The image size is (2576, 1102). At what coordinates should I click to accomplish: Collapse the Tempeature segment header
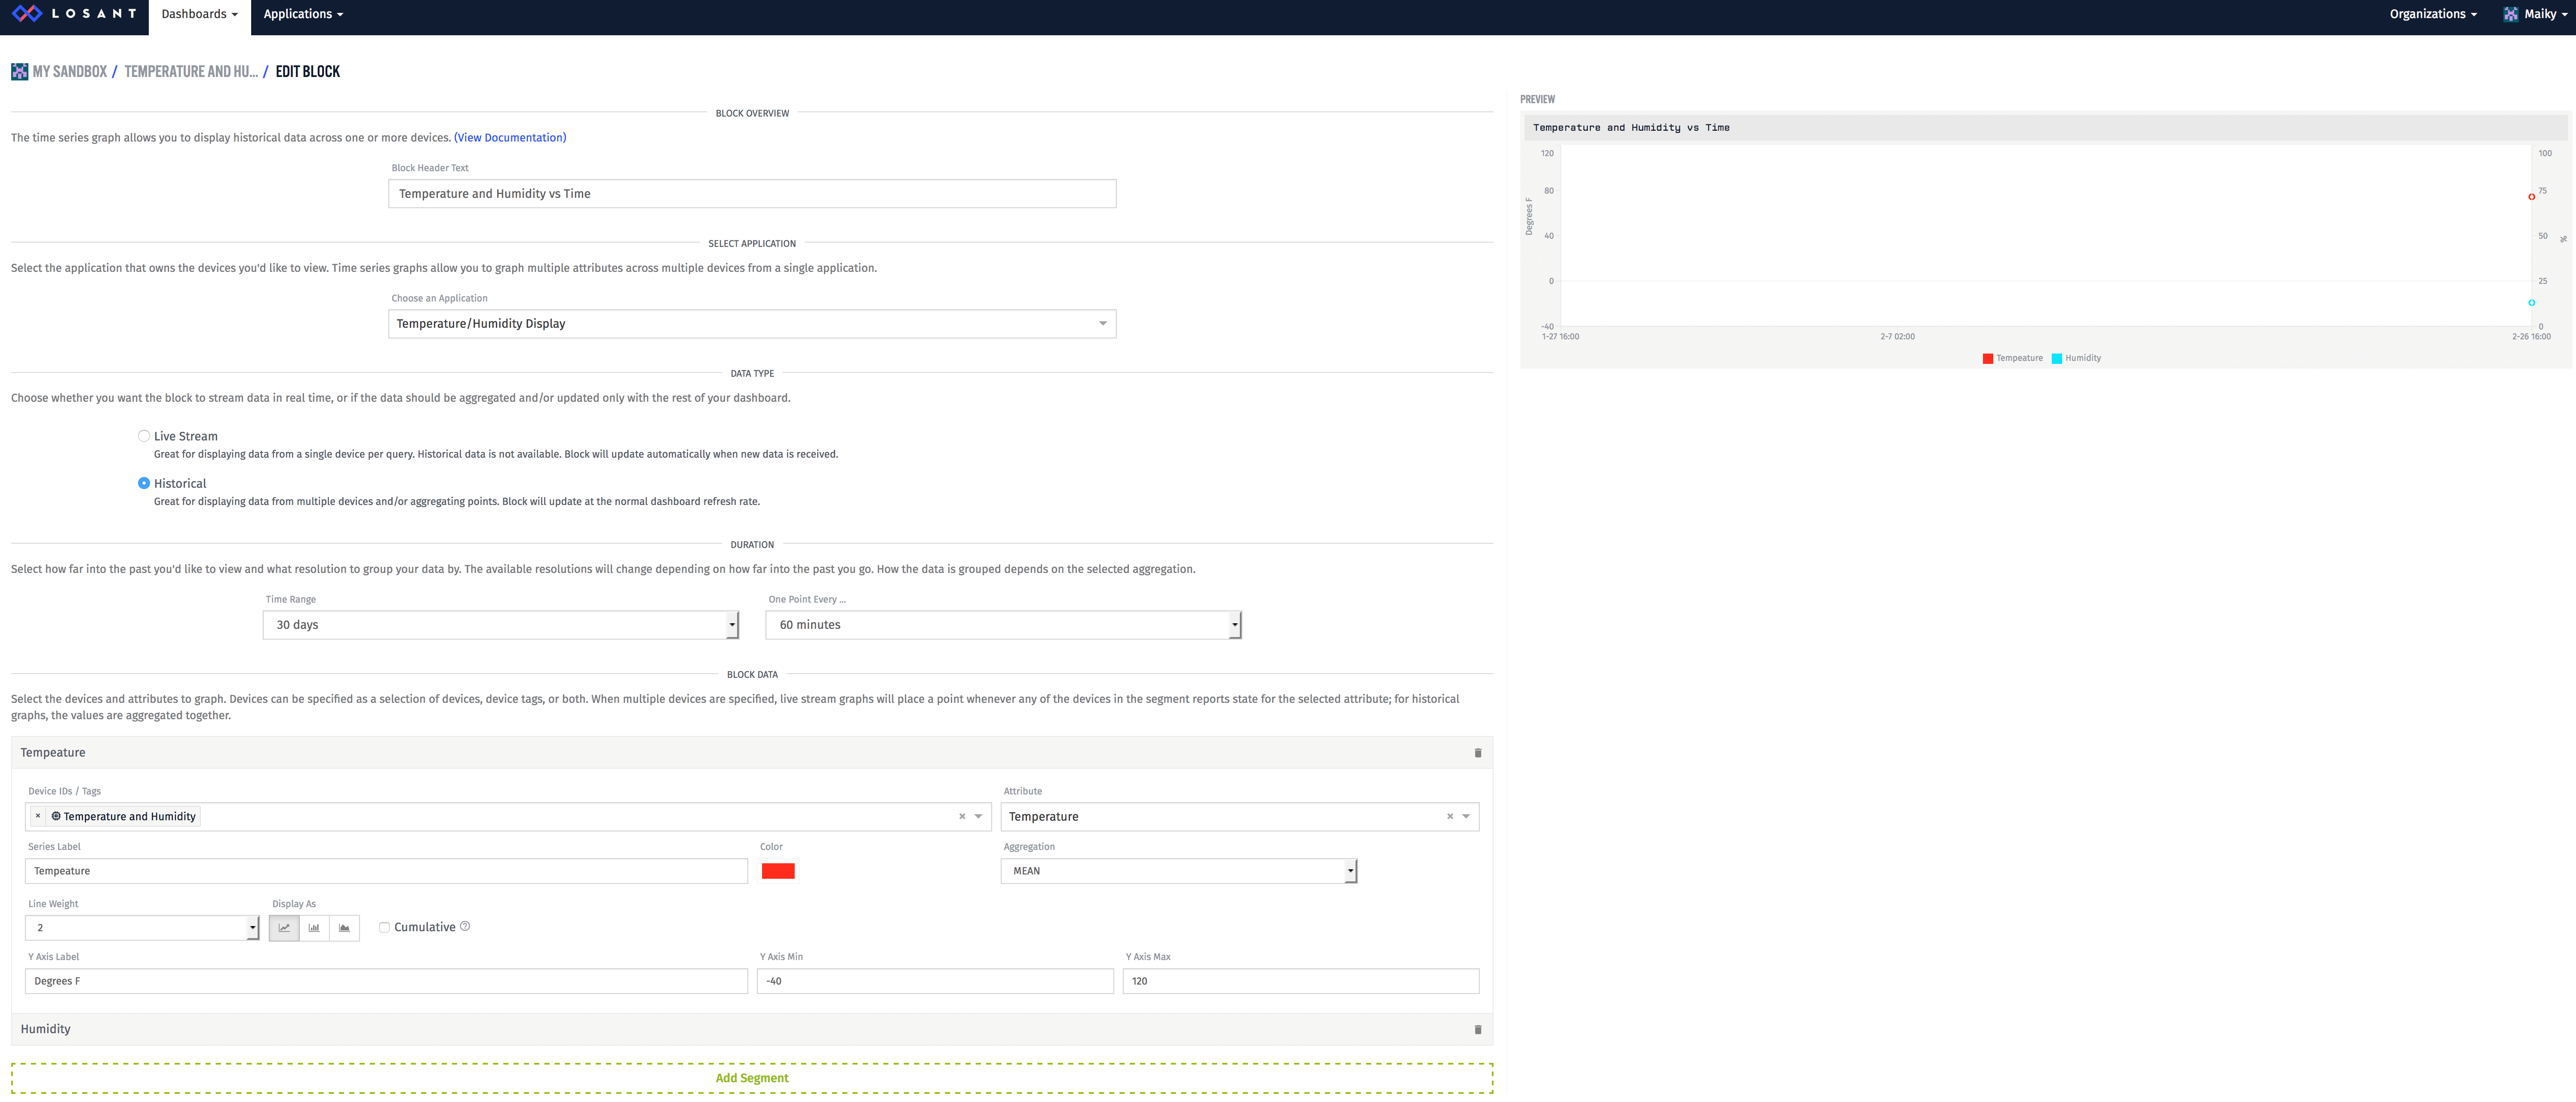point(752,753)
